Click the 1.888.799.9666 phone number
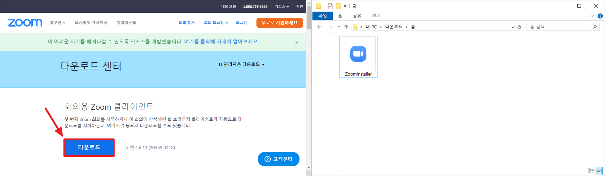This screenshot has width=605, height=176. tap(255, 6)
